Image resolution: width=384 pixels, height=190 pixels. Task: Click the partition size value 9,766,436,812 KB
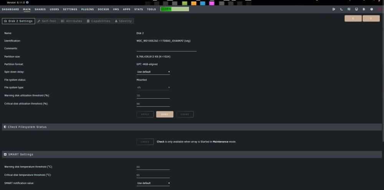coord(153,56)
